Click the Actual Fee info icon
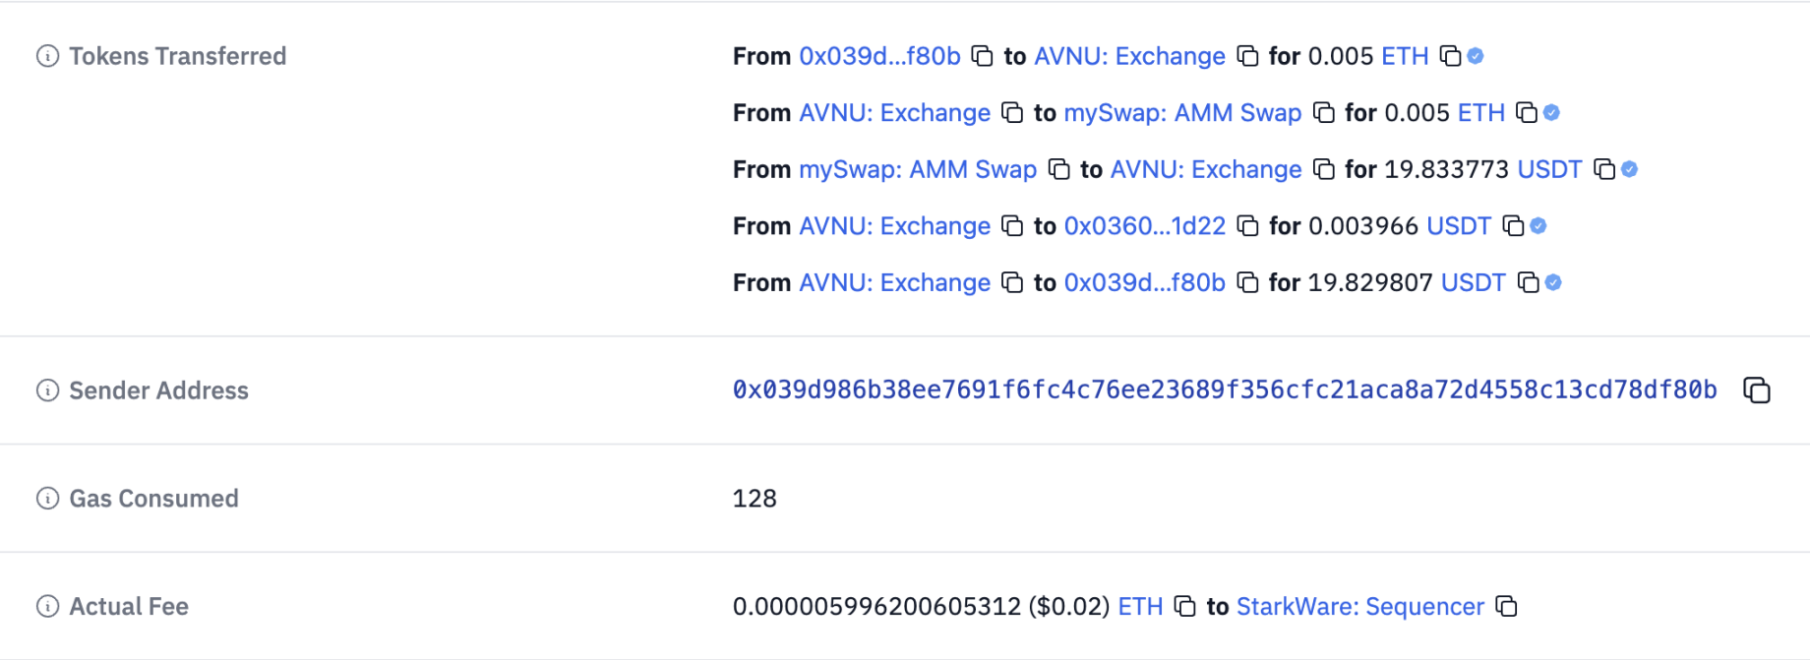Viewport: 1810px width, 660px height. click(x=47, y=607)
